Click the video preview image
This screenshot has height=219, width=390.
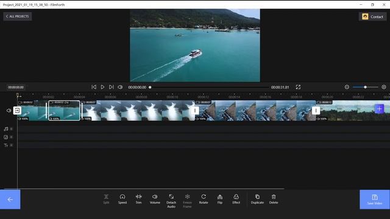pyautogui.click(x=195, y=46)
